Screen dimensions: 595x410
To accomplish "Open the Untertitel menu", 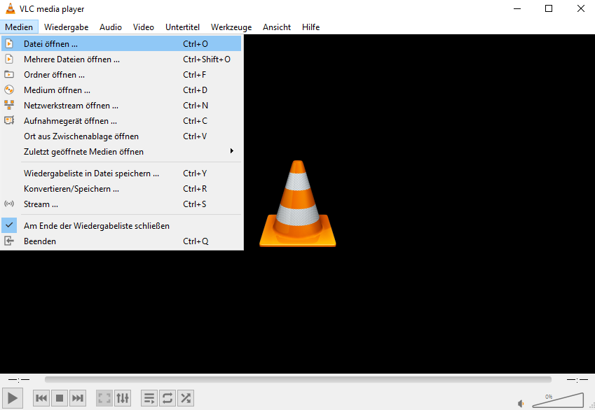I will (x=182, y=27).
